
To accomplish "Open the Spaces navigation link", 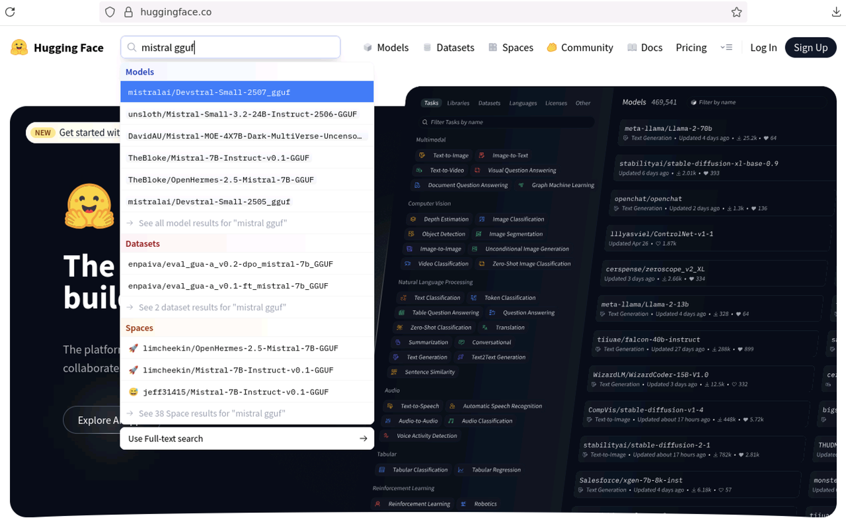I will point(511,48).
